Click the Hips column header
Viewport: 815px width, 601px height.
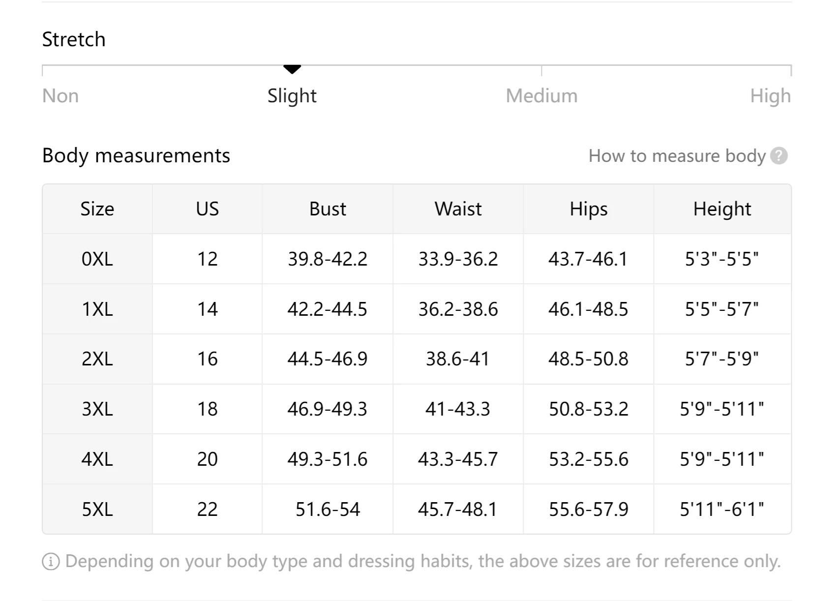pos(588,209)
